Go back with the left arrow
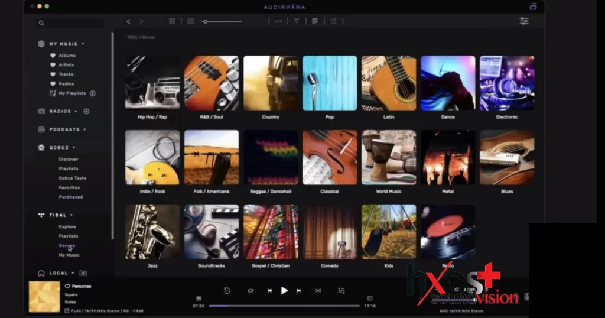This screenshot has width=605, height=318. click(128, 22)
